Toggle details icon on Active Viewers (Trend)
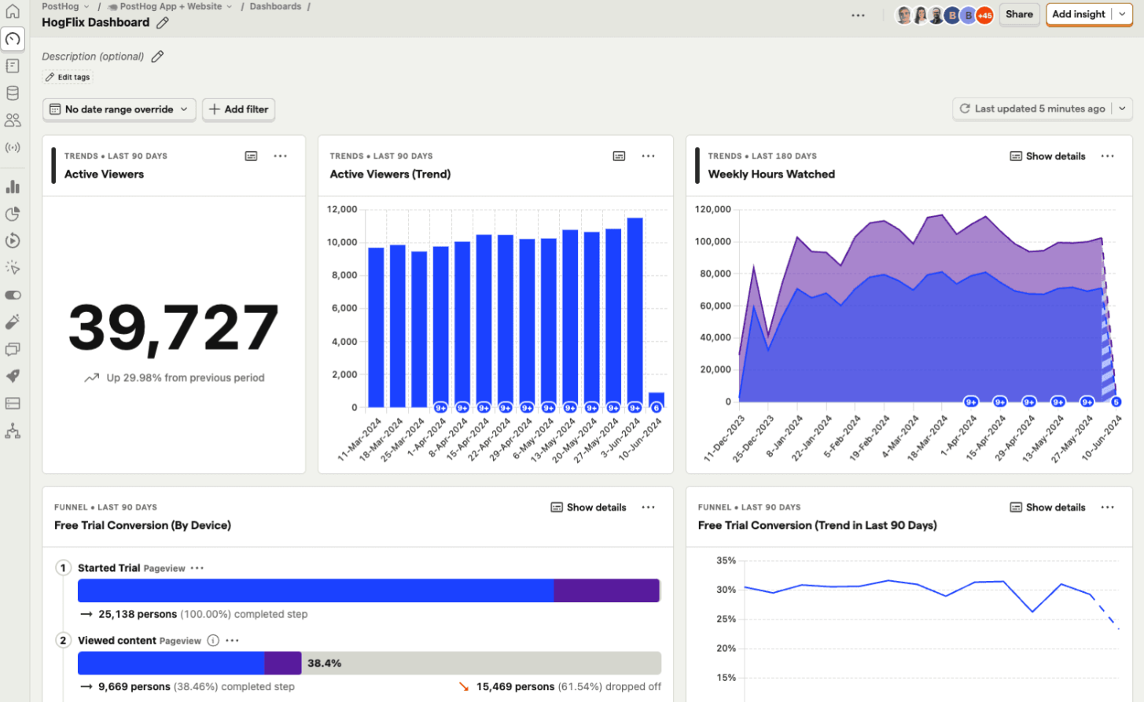 [620, 156]
